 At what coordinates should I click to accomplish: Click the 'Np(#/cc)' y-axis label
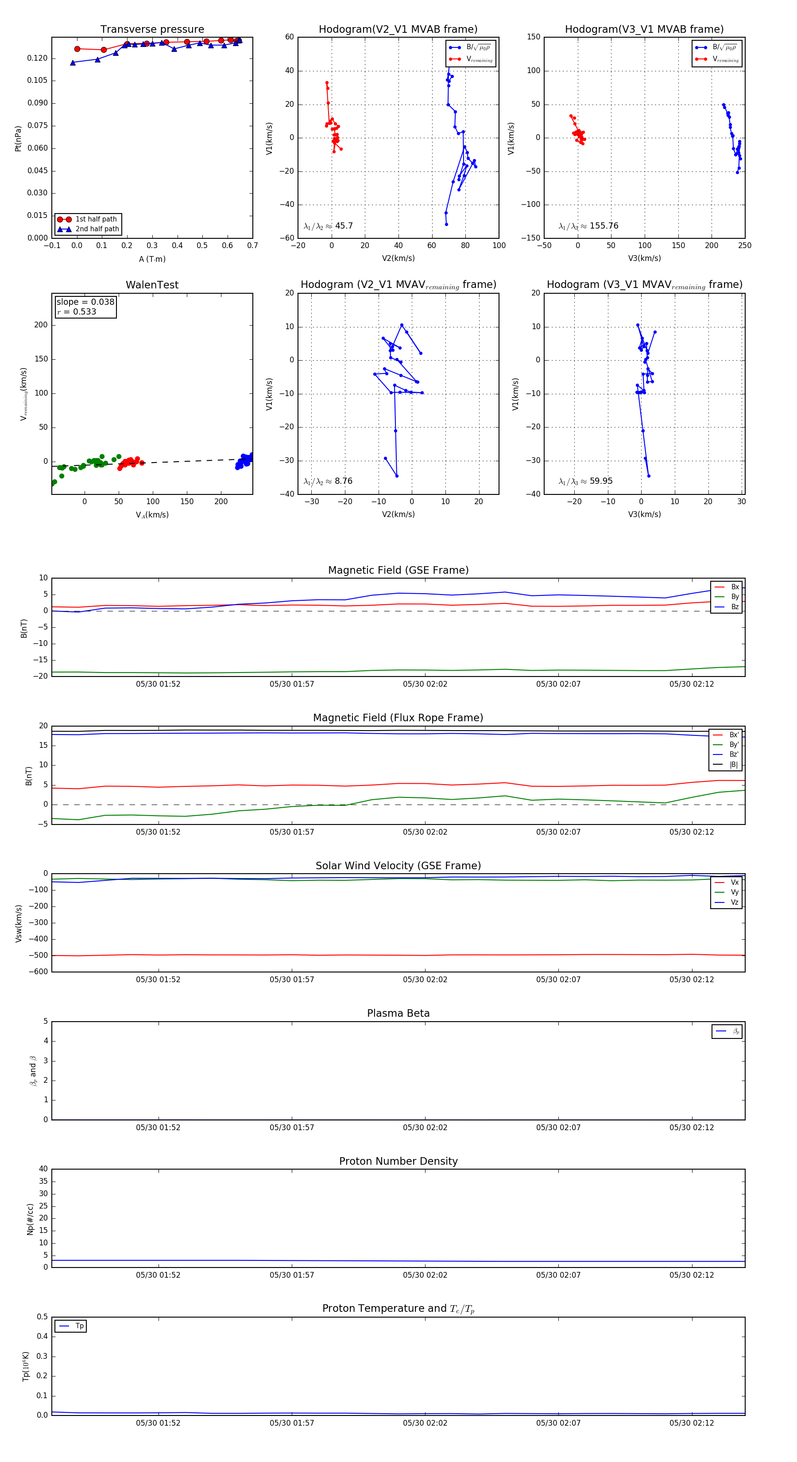pos(30,1218)
